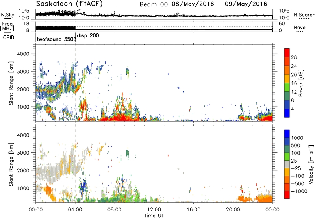Click the 'Saskatoon (fitACF)' title text
Screen dimensions: 315x218
click(69, 4)
